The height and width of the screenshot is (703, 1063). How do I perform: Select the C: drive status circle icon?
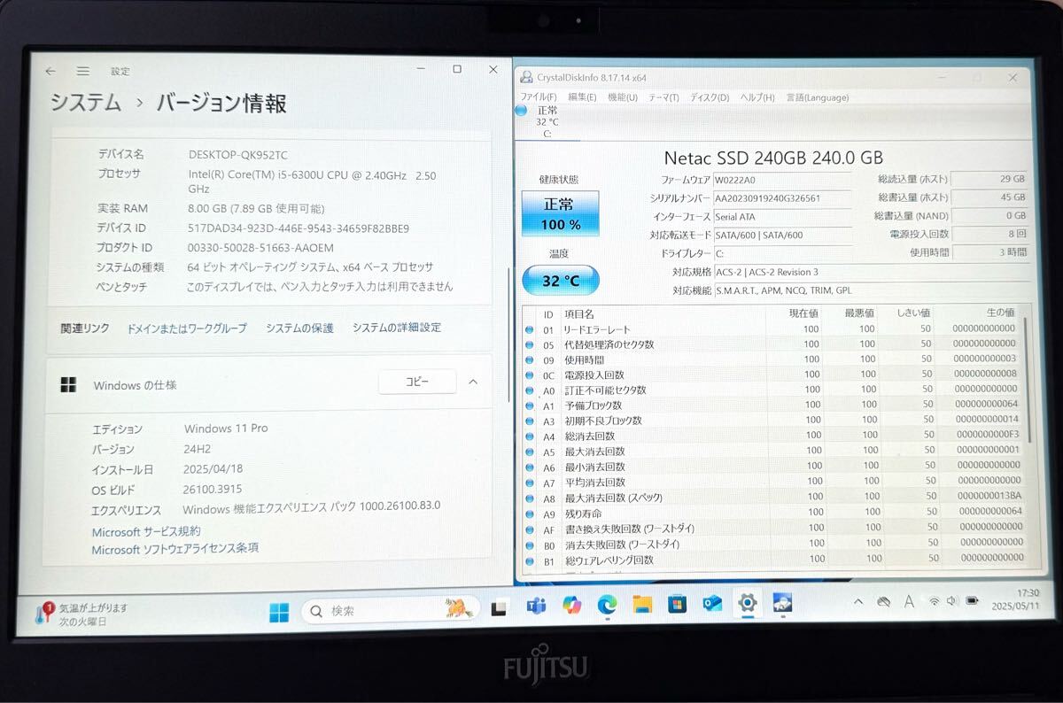[x=521, y=111]
